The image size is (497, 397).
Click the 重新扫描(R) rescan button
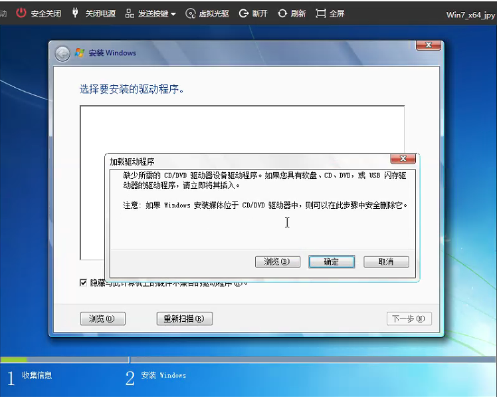coord(184,319)
